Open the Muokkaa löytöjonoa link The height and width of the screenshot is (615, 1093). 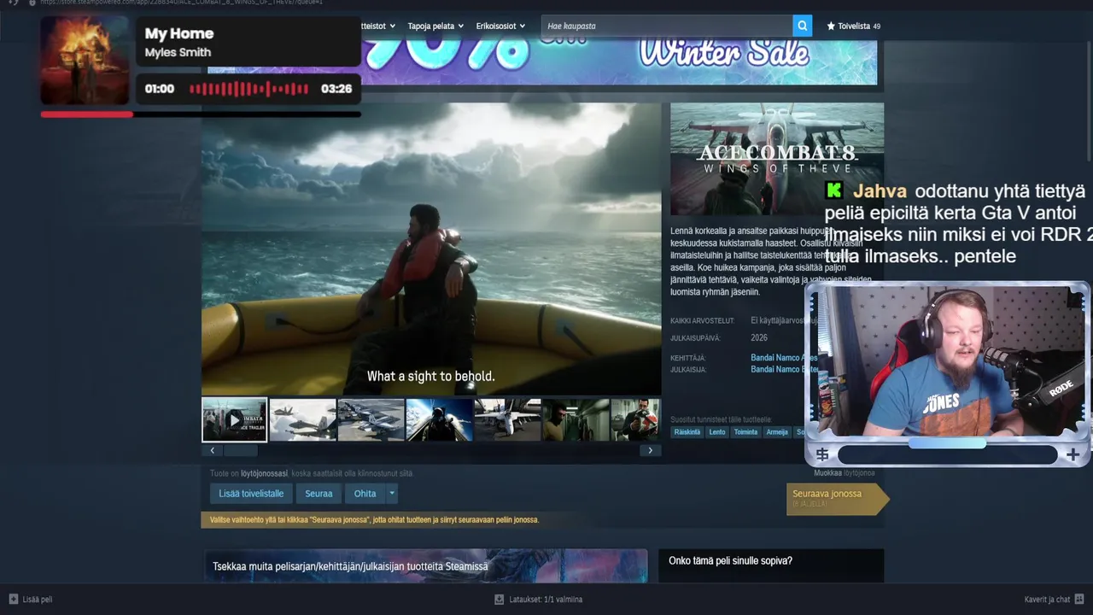click(x=844, y=472)
